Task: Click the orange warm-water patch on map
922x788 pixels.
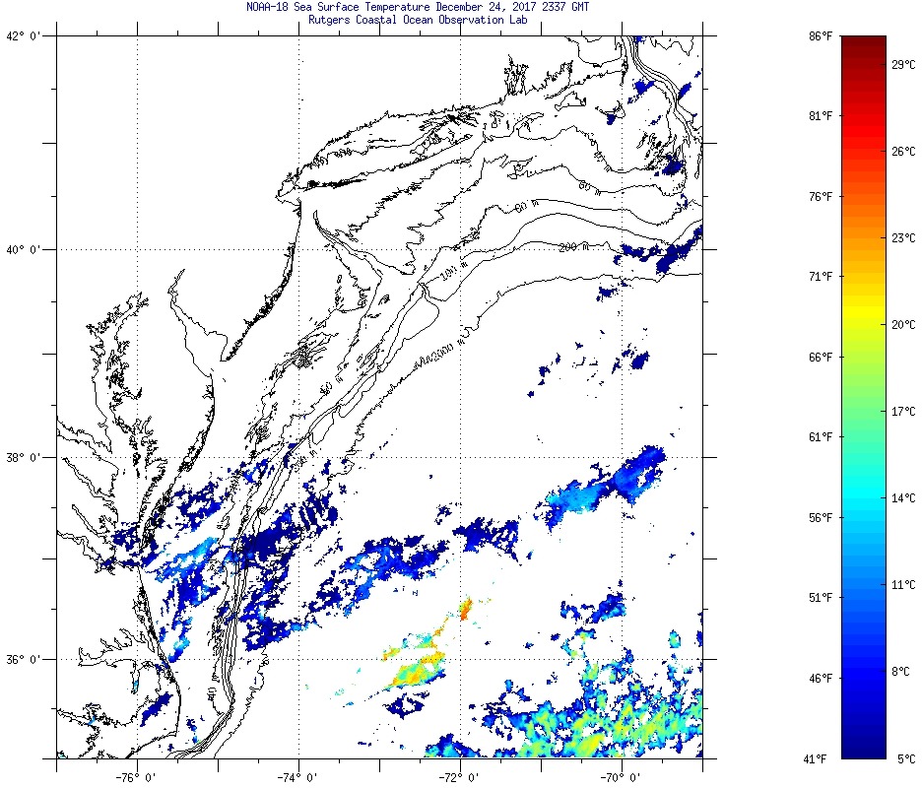Action: (466, 609)
